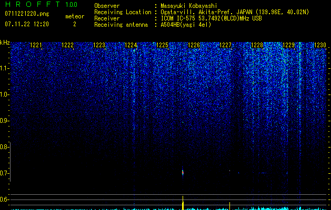Select the filename 0711221220.png
The width and height of the screenshot is (331, 210).
pos(27,14)
